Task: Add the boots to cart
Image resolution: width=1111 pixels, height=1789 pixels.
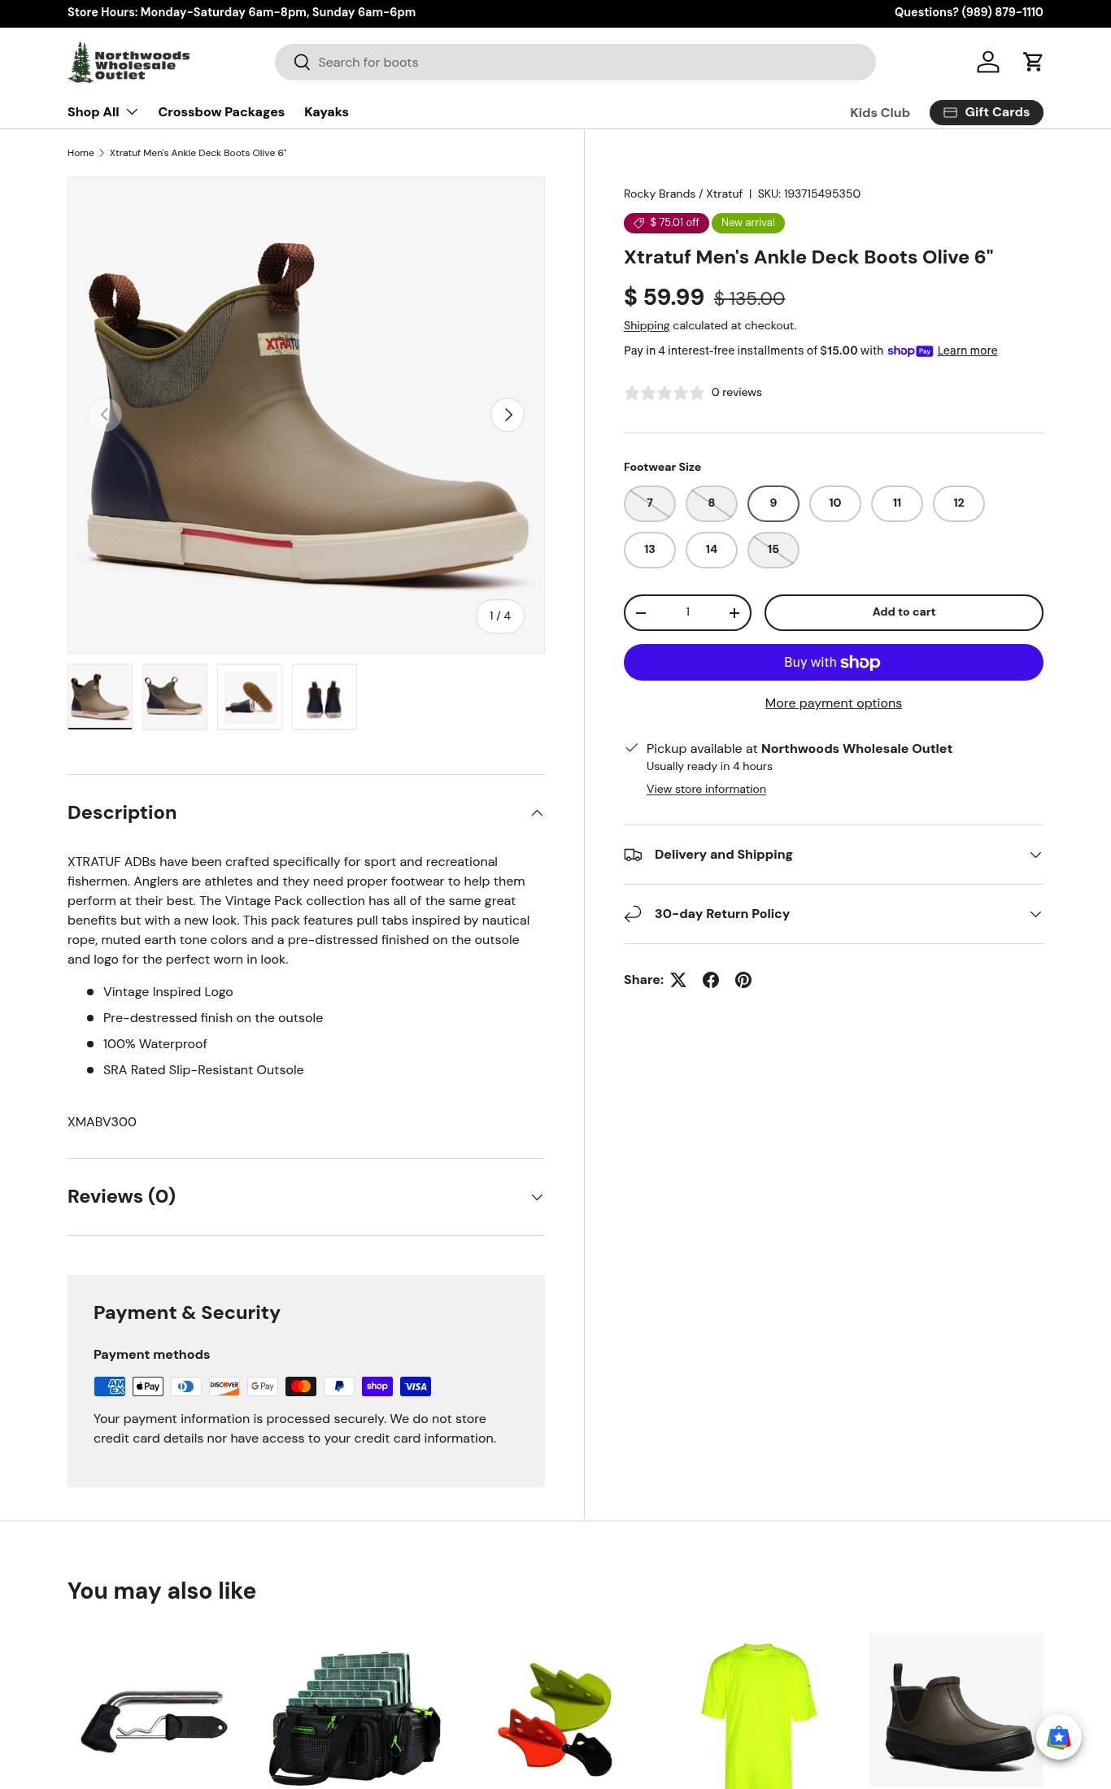Action: (x=904, y=612)
